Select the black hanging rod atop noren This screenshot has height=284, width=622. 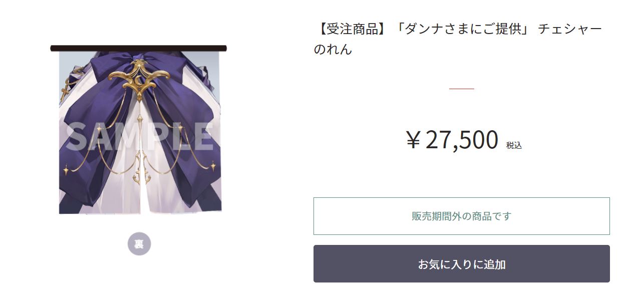pos(139,48)
